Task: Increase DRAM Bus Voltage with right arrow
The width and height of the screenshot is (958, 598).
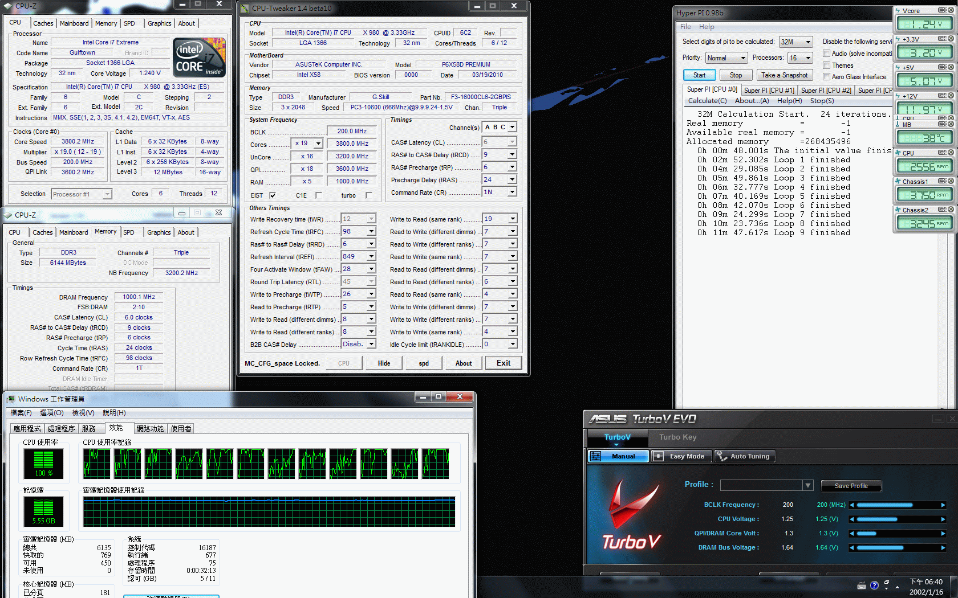Action: [x=943, y=548]
